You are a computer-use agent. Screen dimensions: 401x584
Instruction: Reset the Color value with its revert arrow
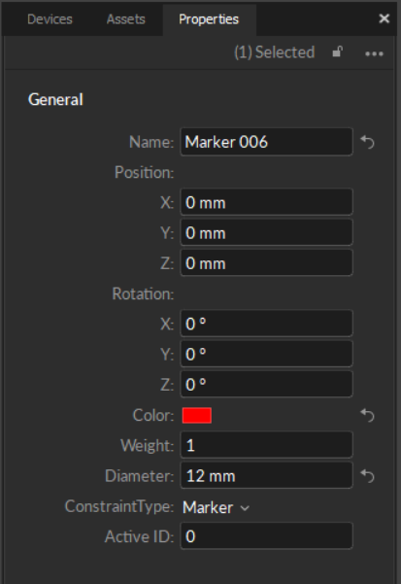(x=367, y=415)
